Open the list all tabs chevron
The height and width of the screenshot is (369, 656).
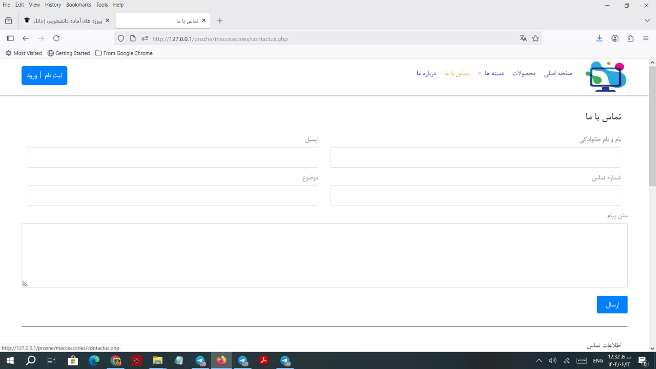tap(647, 20)
